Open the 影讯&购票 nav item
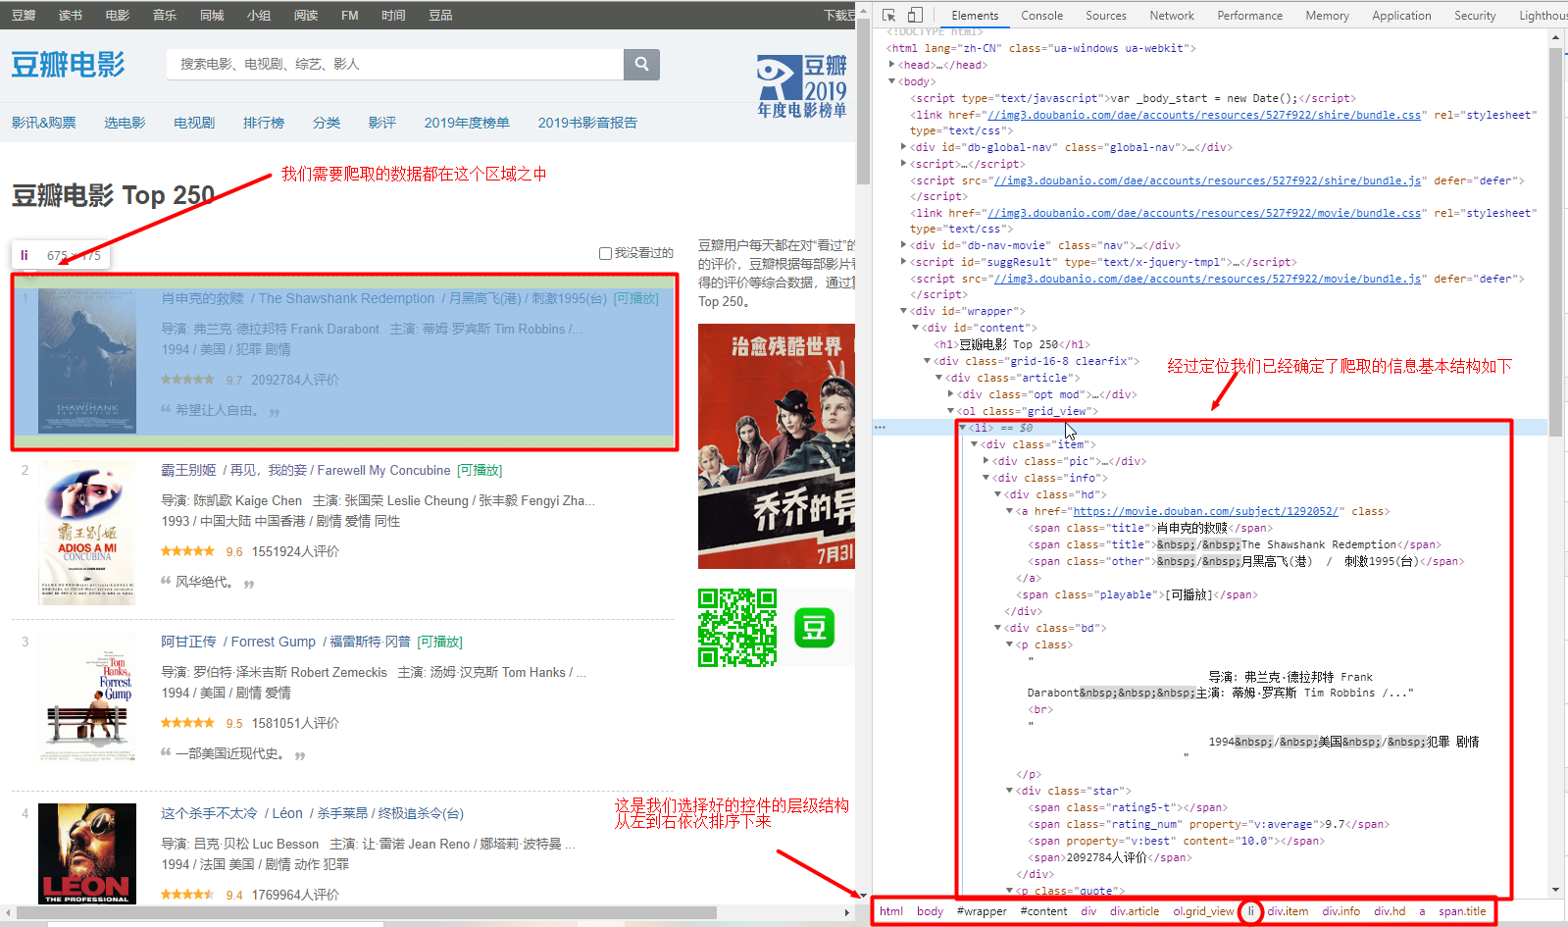 point(44,123)
